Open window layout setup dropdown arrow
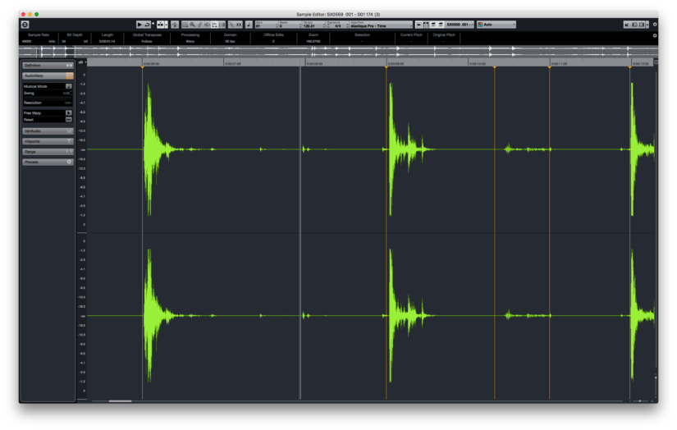This screenshot has width=677, height=430. click(647, 25)
